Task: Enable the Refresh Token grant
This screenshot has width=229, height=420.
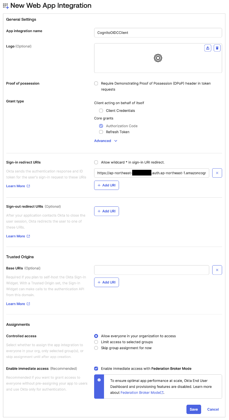Action: click(101, 132)
